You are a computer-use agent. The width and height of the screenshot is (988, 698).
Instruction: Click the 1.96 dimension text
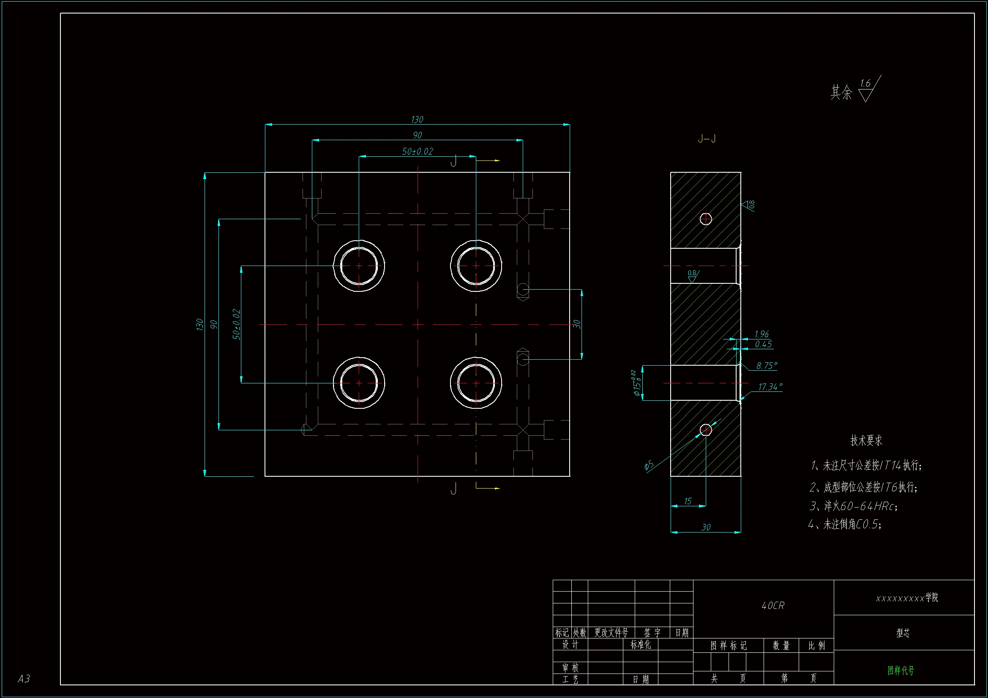tap(761, 334)
